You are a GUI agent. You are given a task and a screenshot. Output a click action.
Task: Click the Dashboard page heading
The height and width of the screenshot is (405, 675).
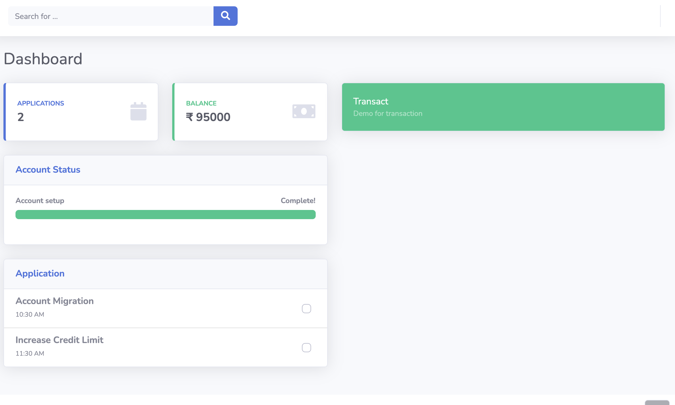(x=43, y=59)
